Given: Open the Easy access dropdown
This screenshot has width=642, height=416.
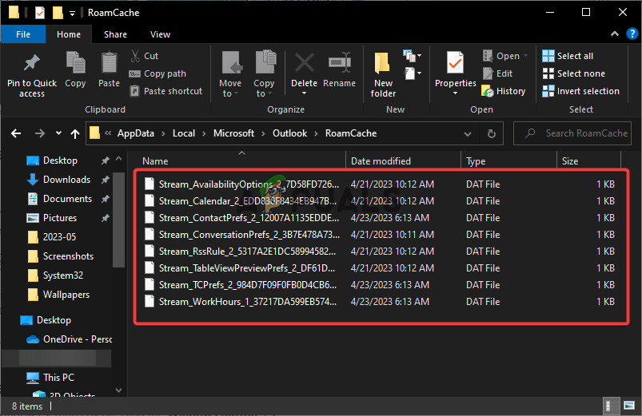Looking at the screenshot, I should coord(413,73).
